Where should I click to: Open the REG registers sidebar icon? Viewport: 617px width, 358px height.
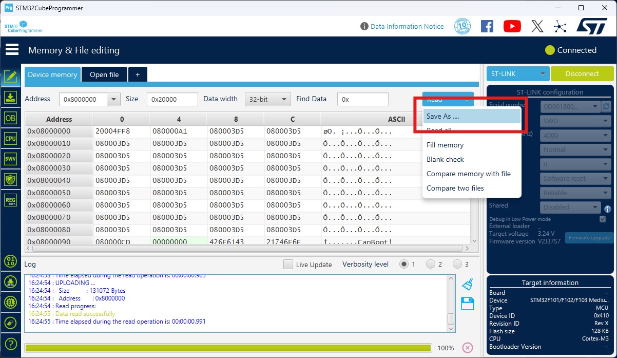coord(10,200)
